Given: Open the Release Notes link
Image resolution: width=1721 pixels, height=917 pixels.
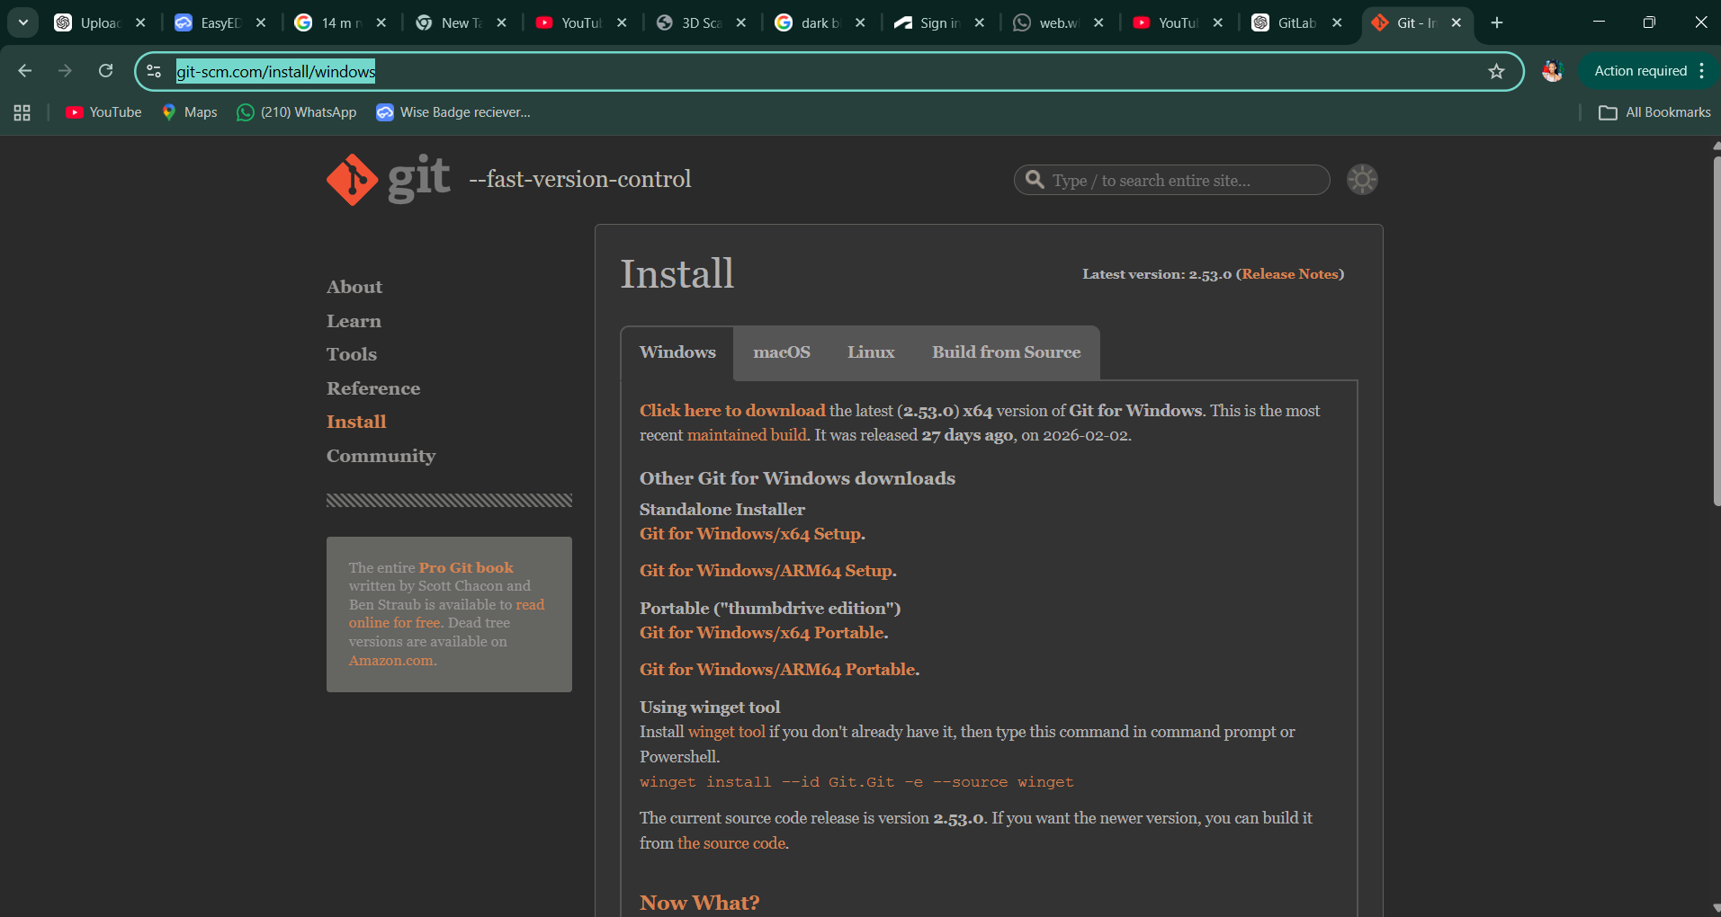Looking at the screenshot, I should click(1290, 274).
